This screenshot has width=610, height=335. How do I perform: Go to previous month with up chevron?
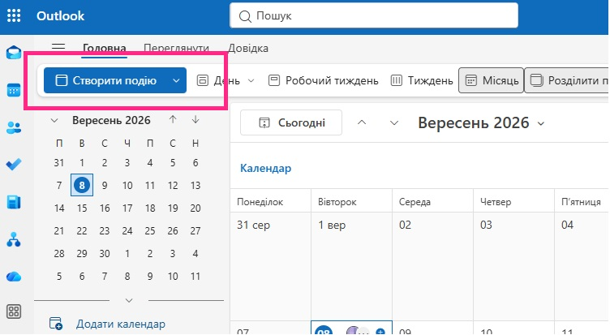362,123
